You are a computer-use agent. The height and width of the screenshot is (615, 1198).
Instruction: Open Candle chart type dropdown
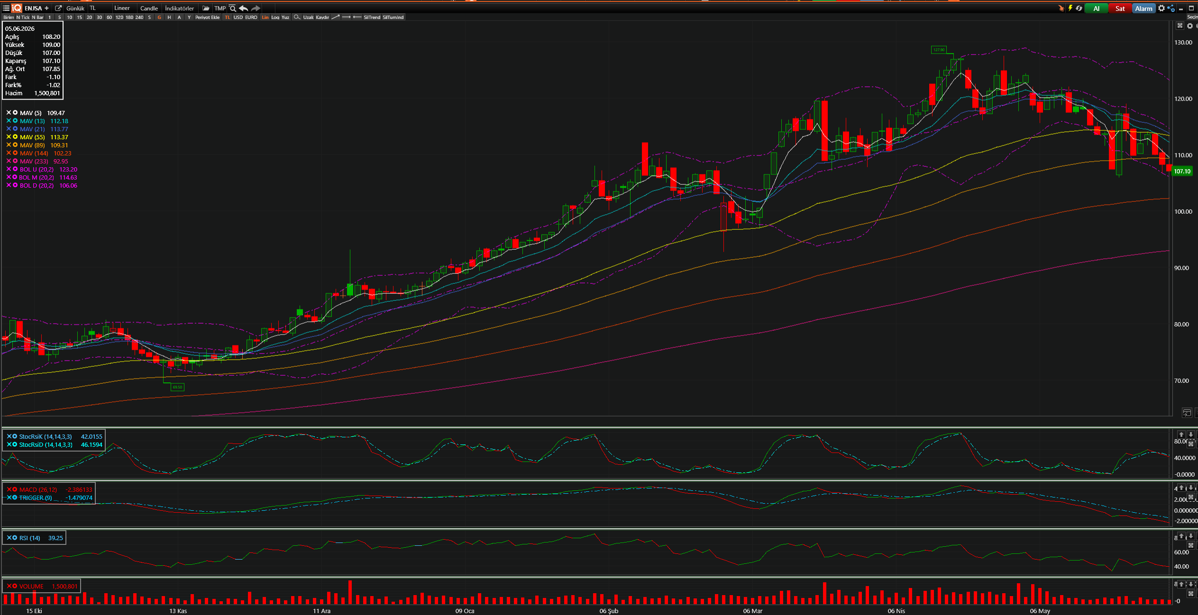pos(149,8)
